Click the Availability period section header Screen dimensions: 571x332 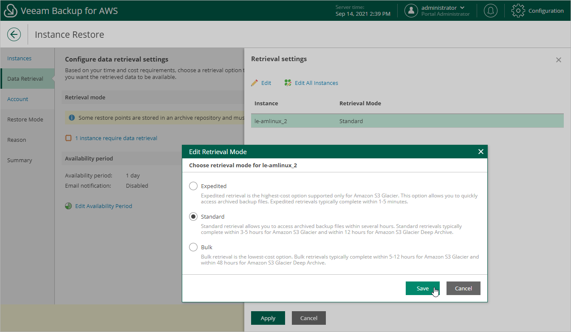[x=89, y=158]
